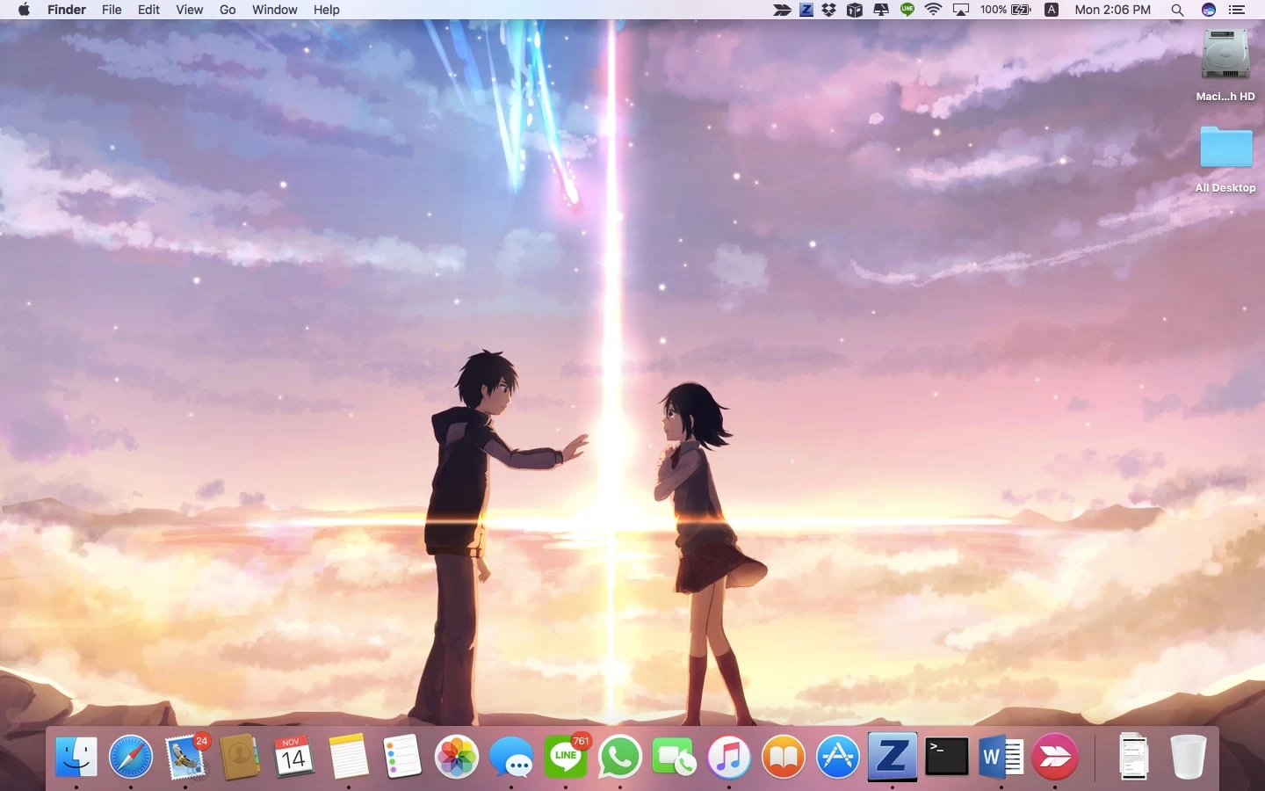Open the Finder menu
The height and width of the screenshot is (791, 1265).
click(67, 10)
